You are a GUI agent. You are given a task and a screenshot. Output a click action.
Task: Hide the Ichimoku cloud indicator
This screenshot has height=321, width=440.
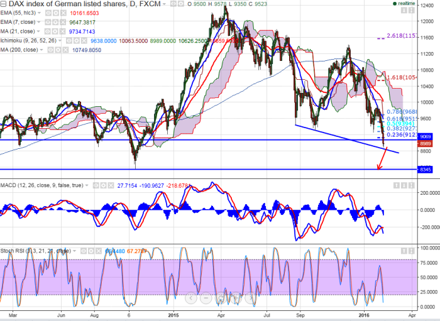[x=69, y=41]
